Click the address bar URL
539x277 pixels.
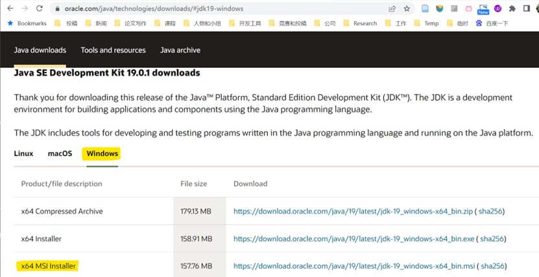click(154, 8)
